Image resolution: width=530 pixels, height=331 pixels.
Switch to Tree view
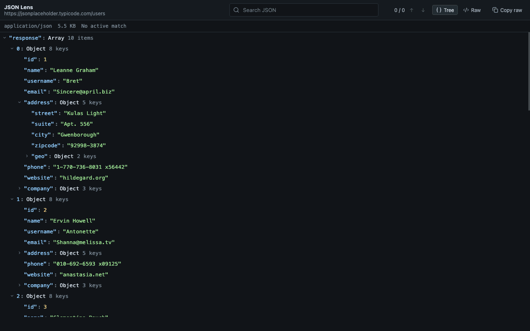(x=445, y=10)
